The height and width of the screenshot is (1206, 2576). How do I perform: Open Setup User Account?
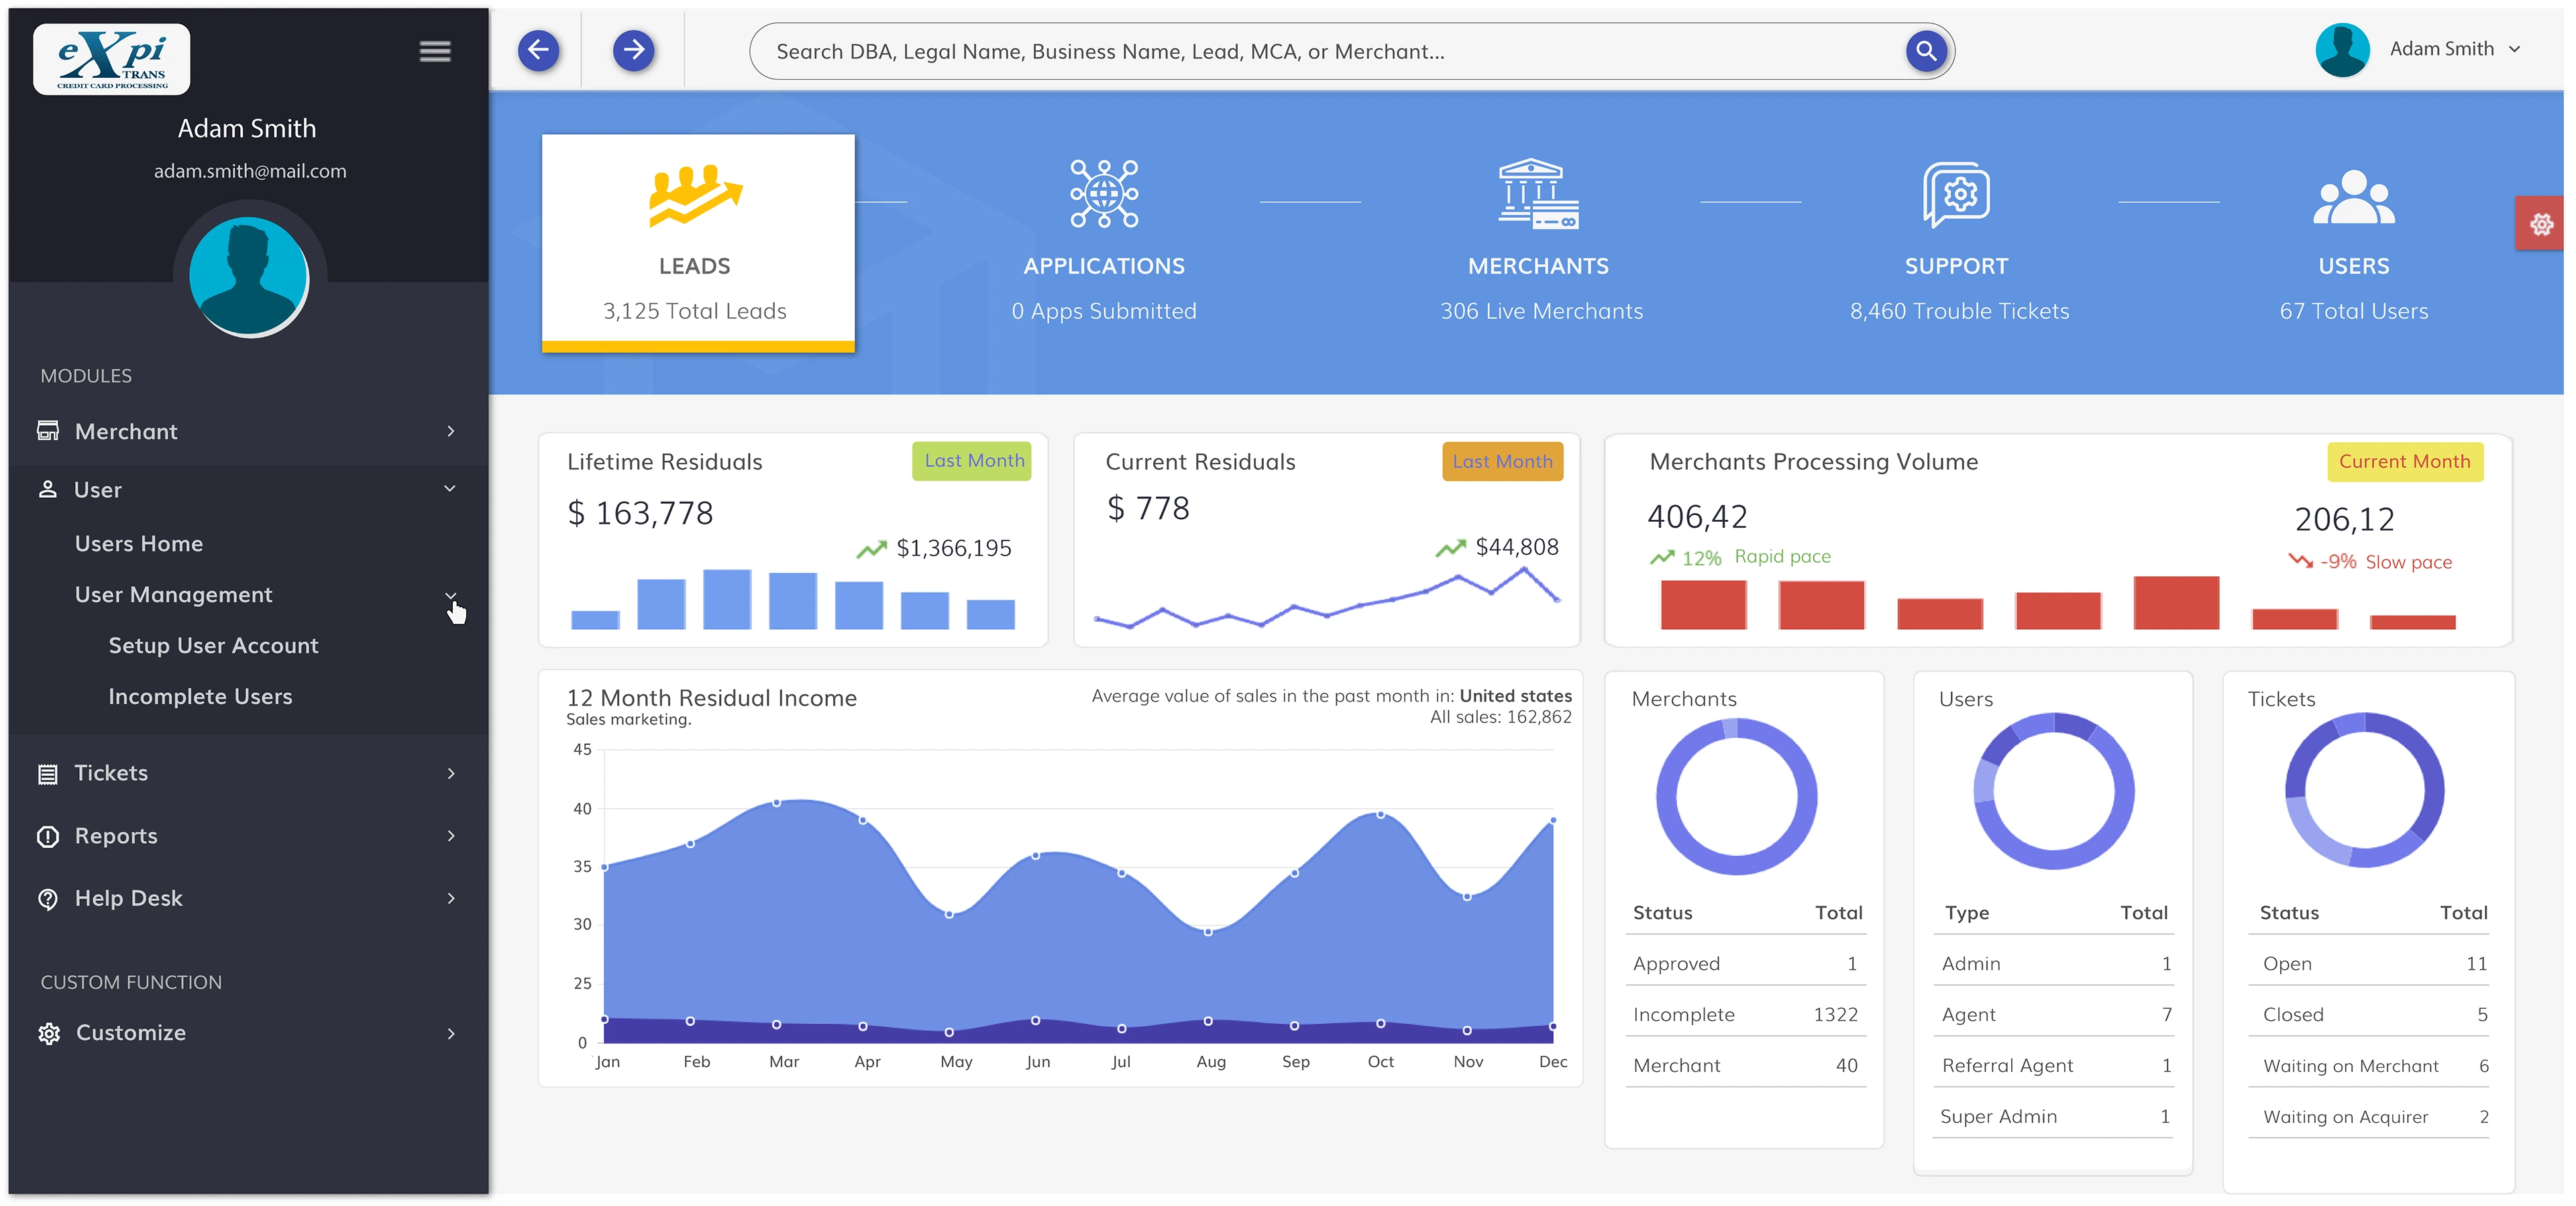213,645
